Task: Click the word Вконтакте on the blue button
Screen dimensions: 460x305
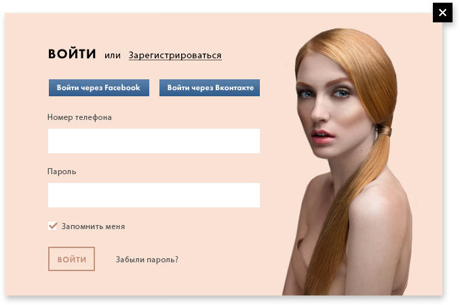Action: click(234, 87)
